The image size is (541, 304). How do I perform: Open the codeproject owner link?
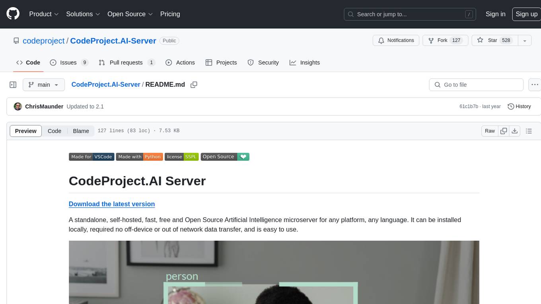pyautogui.click(x=43, y=41)
